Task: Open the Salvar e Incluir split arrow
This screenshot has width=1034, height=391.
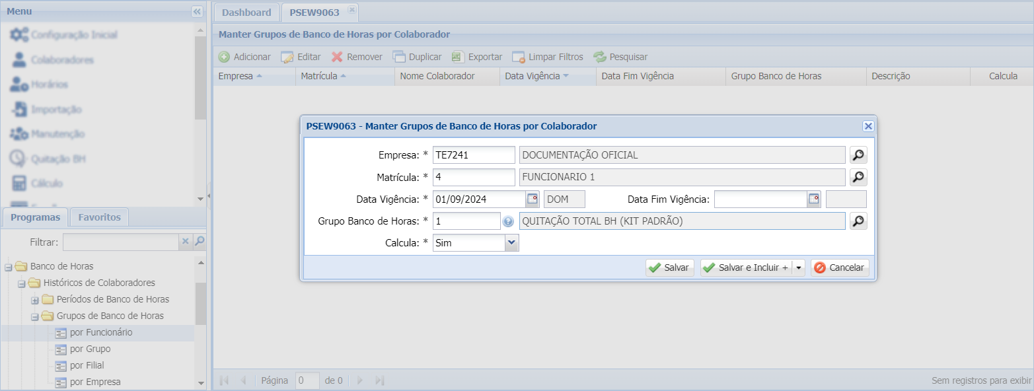Action: (798, 267)
